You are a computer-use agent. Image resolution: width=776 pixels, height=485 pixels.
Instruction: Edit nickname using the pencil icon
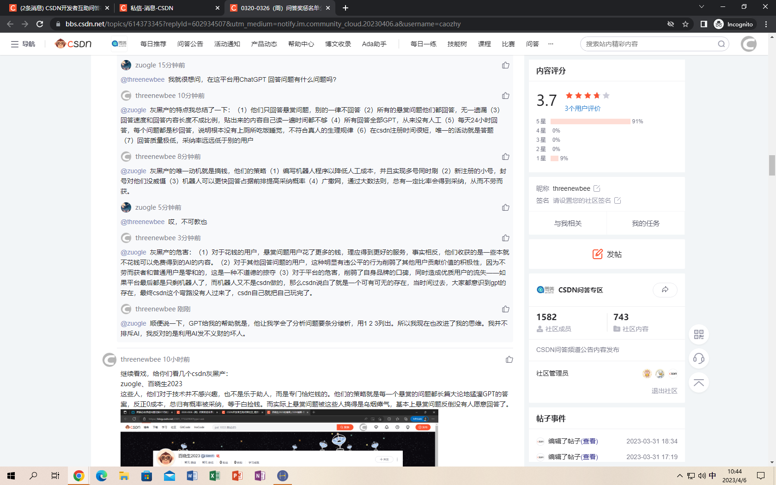pos(597,188)
